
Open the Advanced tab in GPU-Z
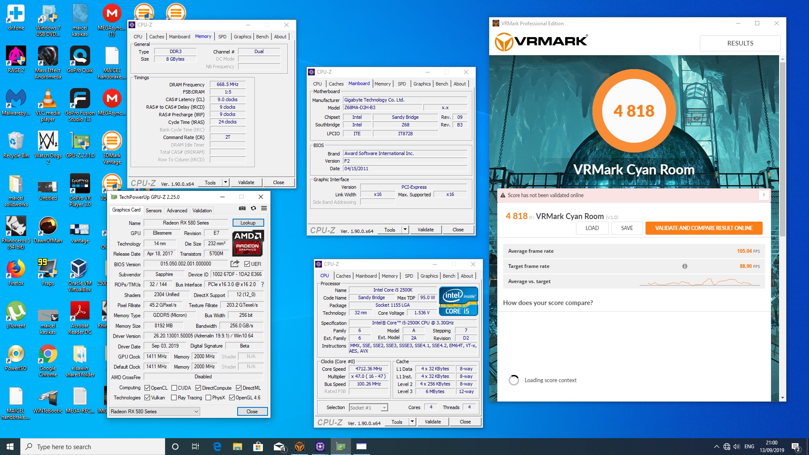pyautogui.click(x=177, y=211)
